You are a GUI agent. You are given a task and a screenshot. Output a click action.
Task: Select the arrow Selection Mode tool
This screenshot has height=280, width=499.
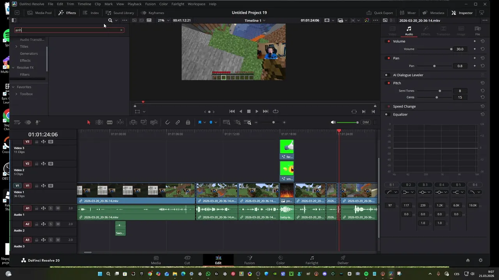coord(88,122)
